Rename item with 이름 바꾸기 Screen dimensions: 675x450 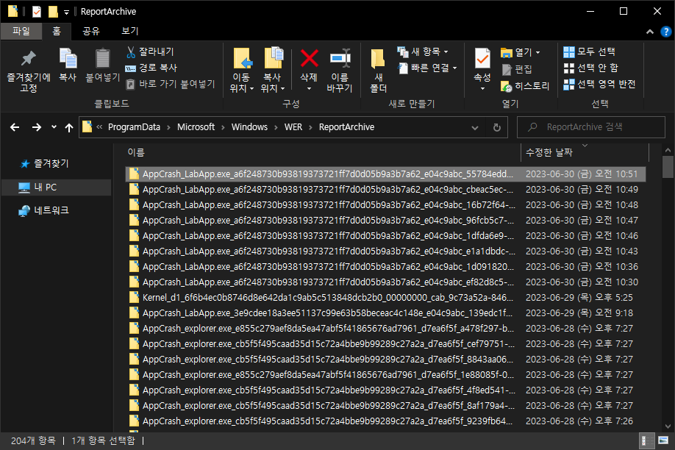pyautogui.click(x=340, y=70)
